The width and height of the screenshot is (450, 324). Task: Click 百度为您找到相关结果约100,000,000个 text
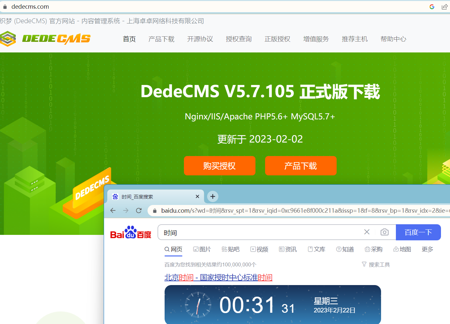tap(210, 264)
